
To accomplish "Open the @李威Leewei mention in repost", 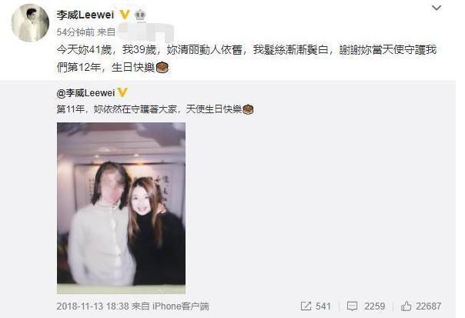I will click(85, 93).
